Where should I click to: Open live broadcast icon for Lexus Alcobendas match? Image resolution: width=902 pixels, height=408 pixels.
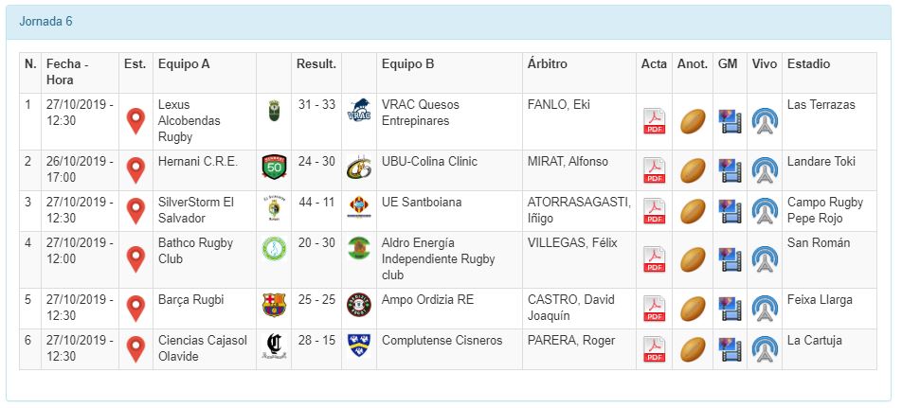click(764, 121)
